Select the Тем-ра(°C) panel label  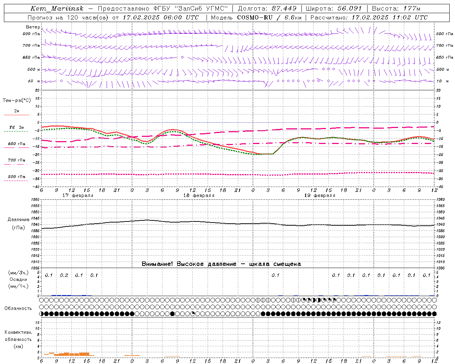(17, 101)
